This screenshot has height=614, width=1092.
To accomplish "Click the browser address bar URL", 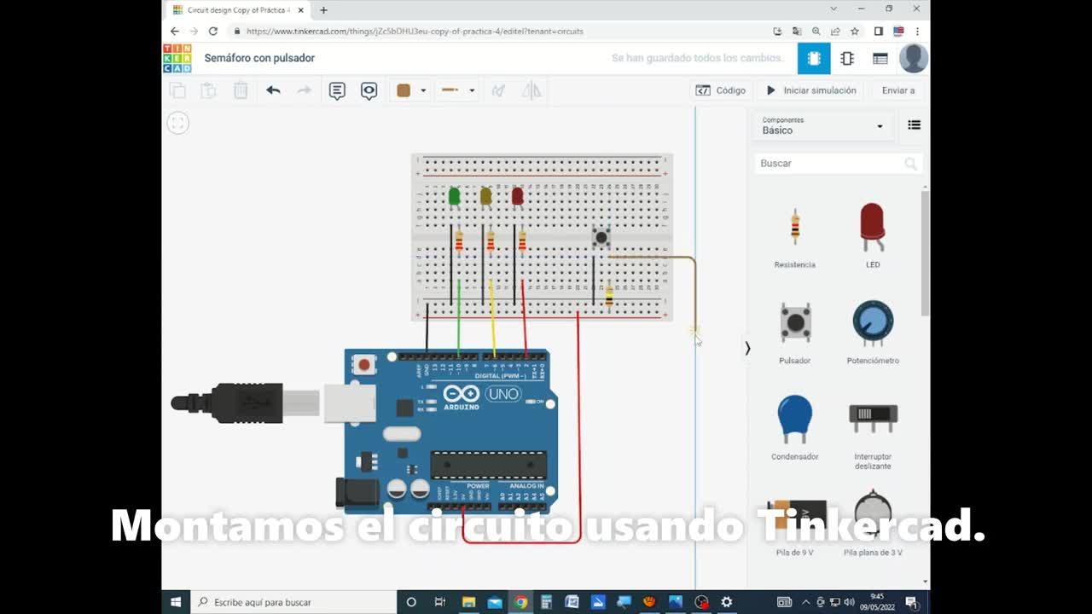I will click(x=415, y=32).
